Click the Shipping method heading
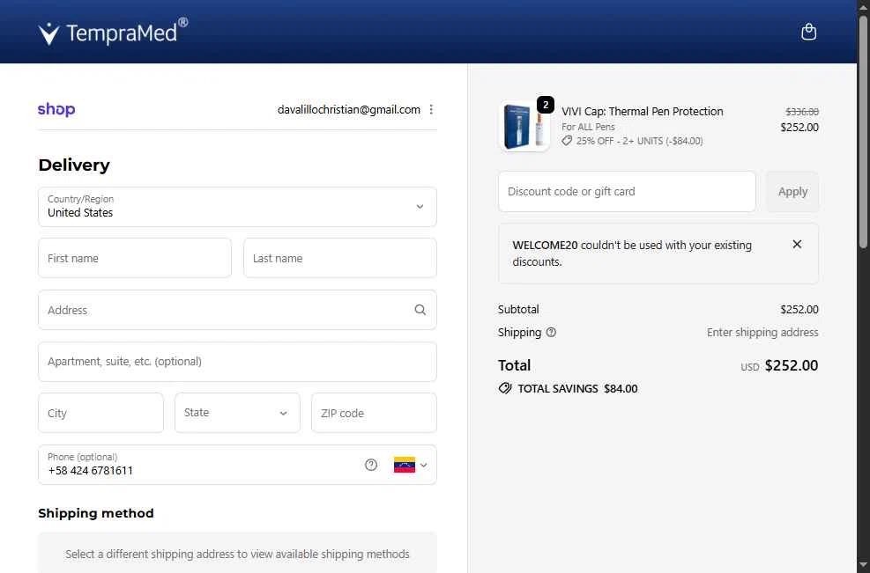The height and width of the screenshot is (573, 870). tap(96, 513)
